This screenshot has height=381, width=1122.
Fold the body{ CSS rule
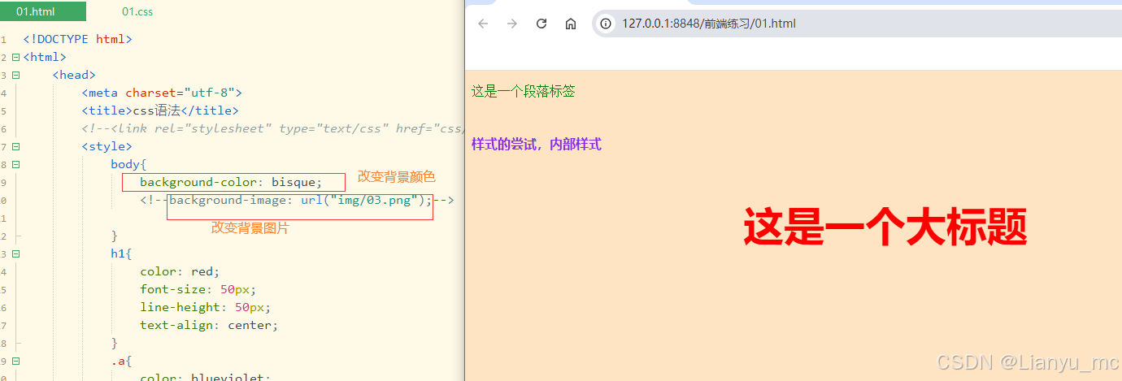15,164
